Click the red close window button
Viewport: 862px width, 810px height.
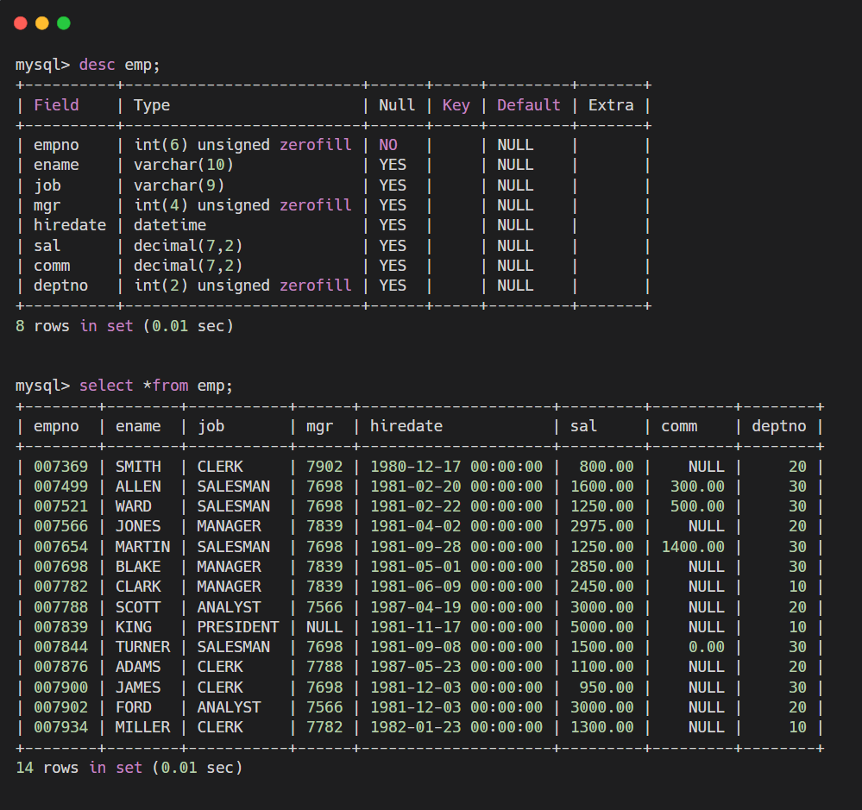click(21, 23)
